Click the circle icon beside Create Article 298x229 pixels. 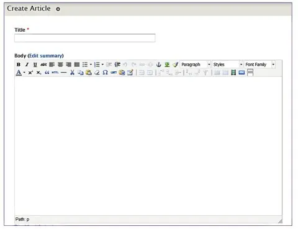tap(58, 9)
